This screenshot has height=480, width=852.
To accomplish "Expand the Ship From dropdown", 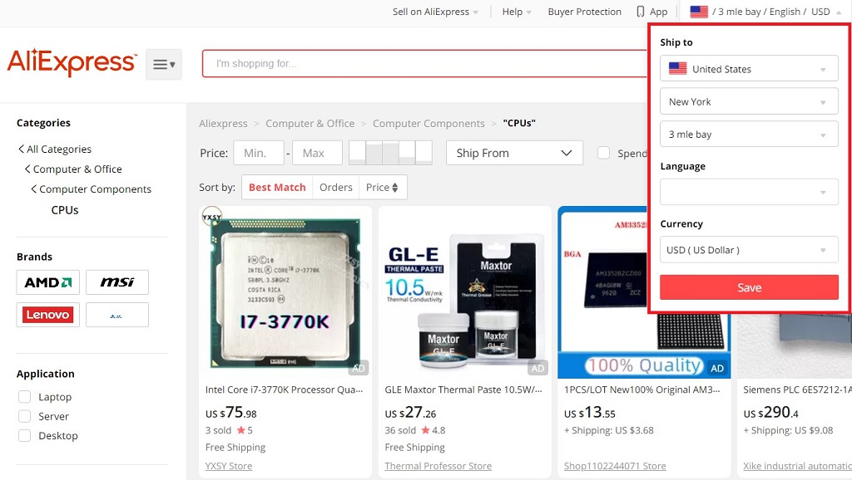I will [x=514, y=153].
